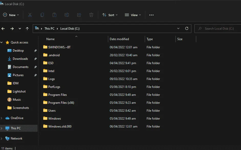Click the pin icon beside Pictures
The height and width of the screenshot is (150, 241).
click(35, 75)
